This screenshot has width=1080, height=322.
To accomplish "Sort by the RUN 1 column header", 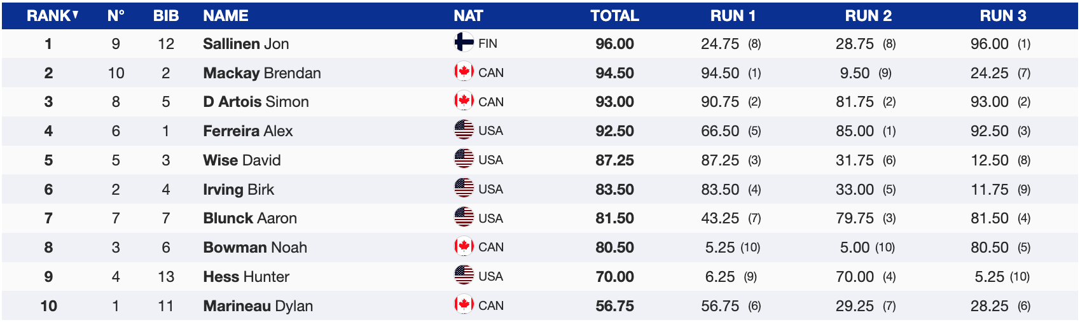I will (733, 16).
